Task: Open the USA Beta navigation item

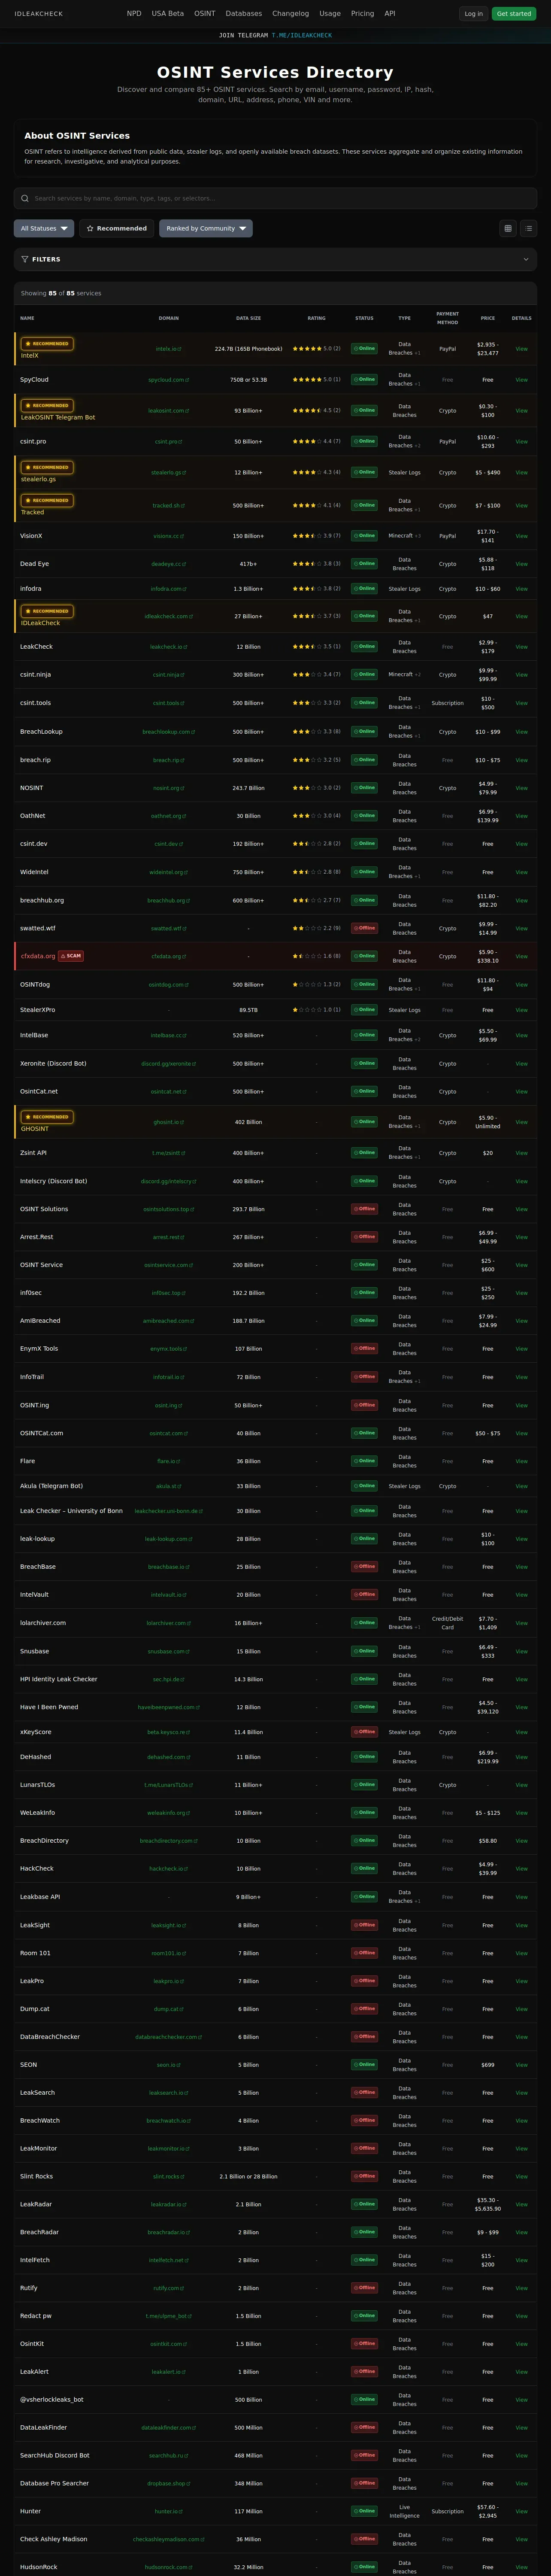Action: (168, 14)
